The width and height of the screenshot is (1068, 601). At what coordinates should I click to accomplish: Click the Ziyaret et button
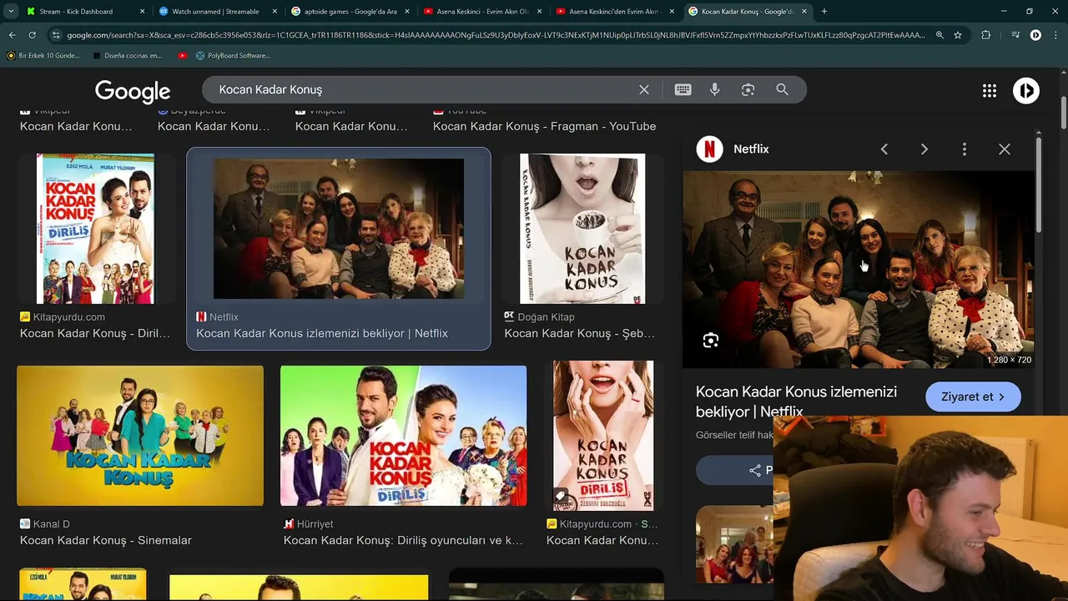click(973, 396)
